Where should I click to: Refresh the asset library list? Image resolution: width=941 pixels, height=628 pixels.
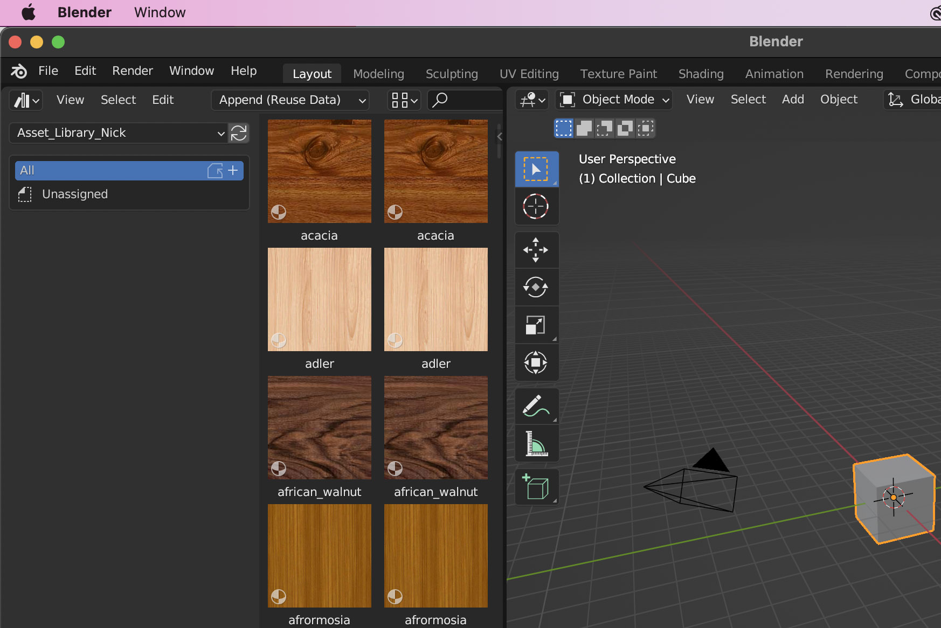tap(239, 133)
